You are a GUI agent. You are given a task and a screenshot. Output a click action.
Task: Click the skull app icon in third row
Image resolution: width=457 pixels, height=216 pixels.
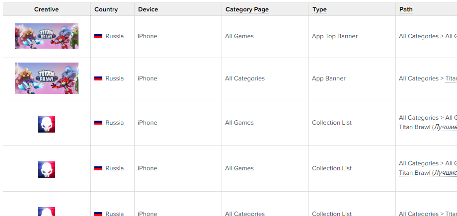pos(47,124)
